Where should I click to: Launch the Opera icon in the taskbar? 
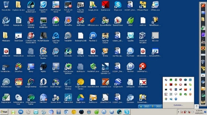[x=28, y=112]
